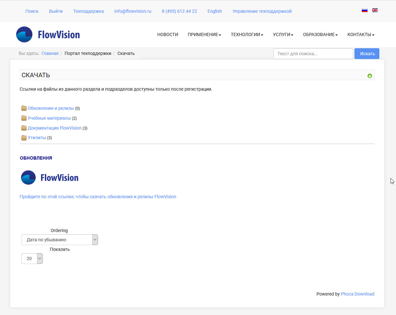396x315 pixels.
Task: Open the УСЛУГИ dropdown menu
Action: (283, 34)
